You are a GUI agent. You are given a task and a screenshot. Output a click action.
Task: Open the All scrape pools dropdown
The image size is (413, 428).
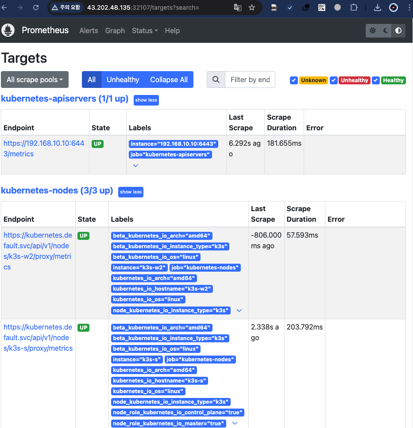coord(35,80)
